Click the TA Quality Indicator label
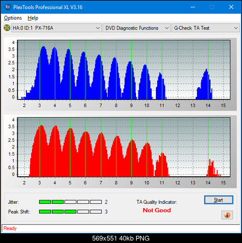This screenshot has width=242, height=243. [x=157, y=202]
